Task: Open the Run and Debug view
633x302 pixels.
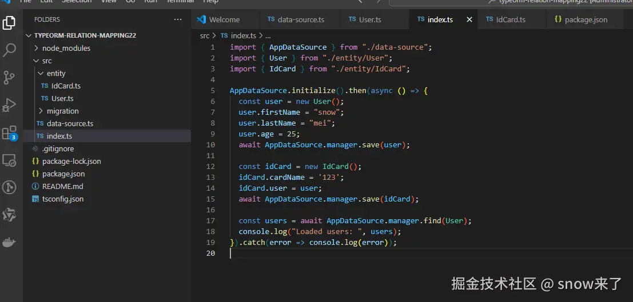Action: click(9, 105)
